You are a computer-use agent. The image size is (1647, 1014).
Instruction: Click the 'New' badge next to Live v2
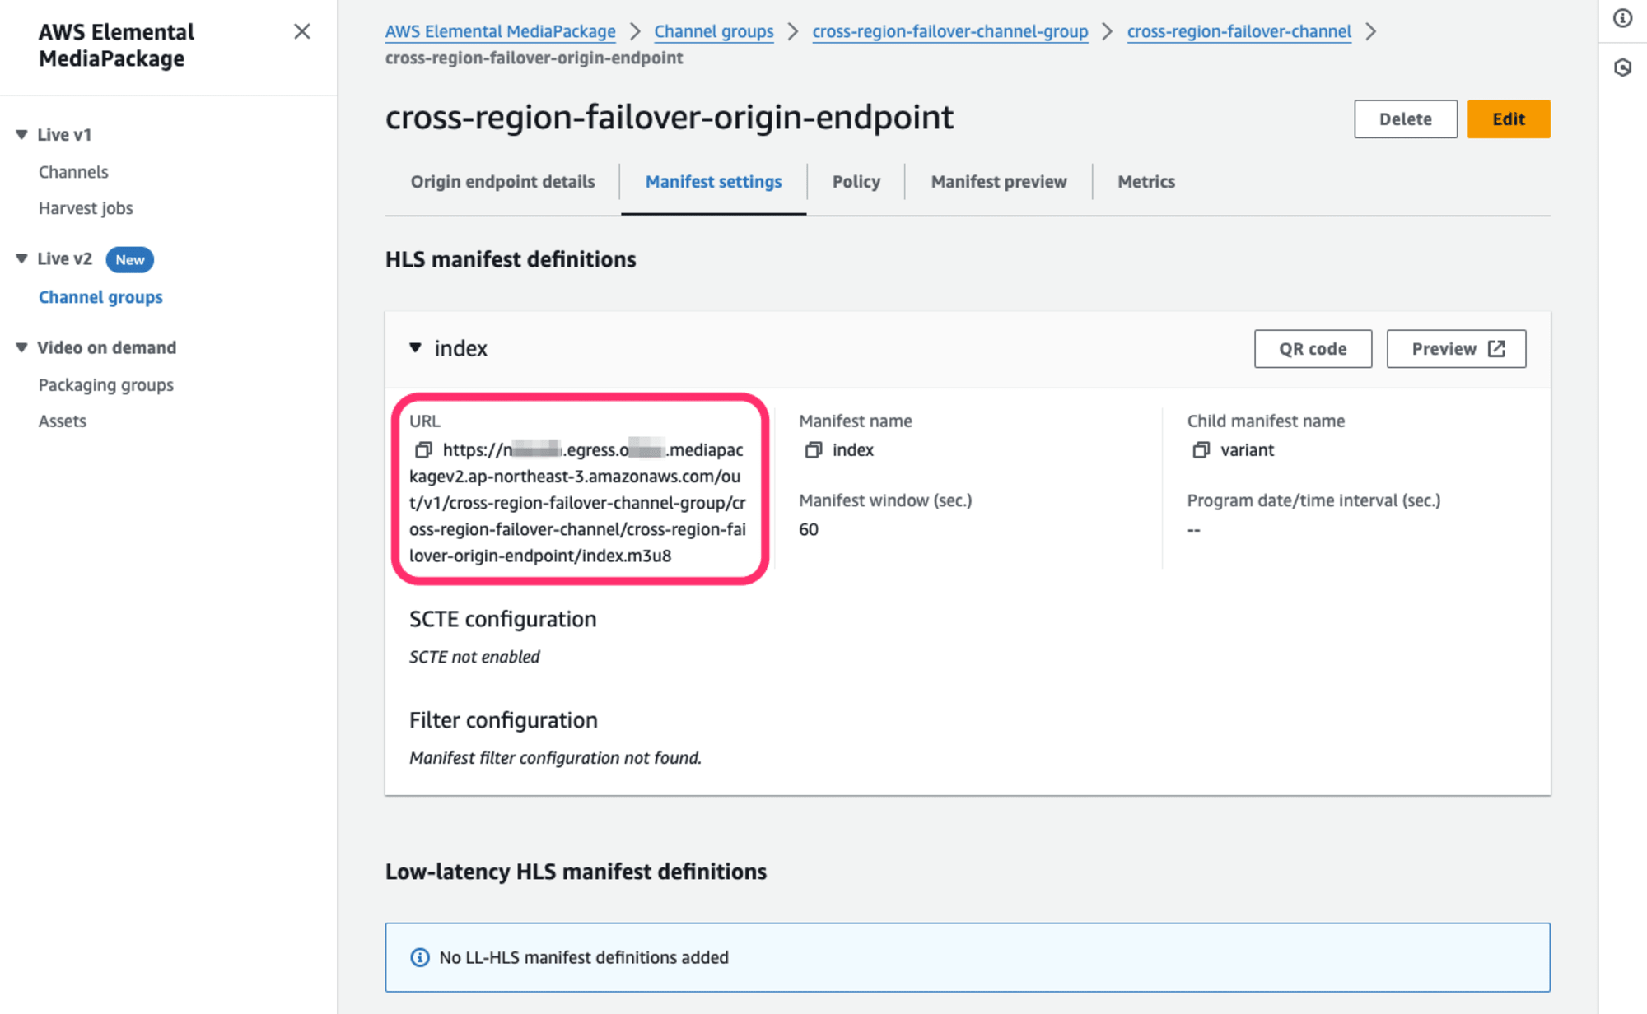tap(130, 259)
